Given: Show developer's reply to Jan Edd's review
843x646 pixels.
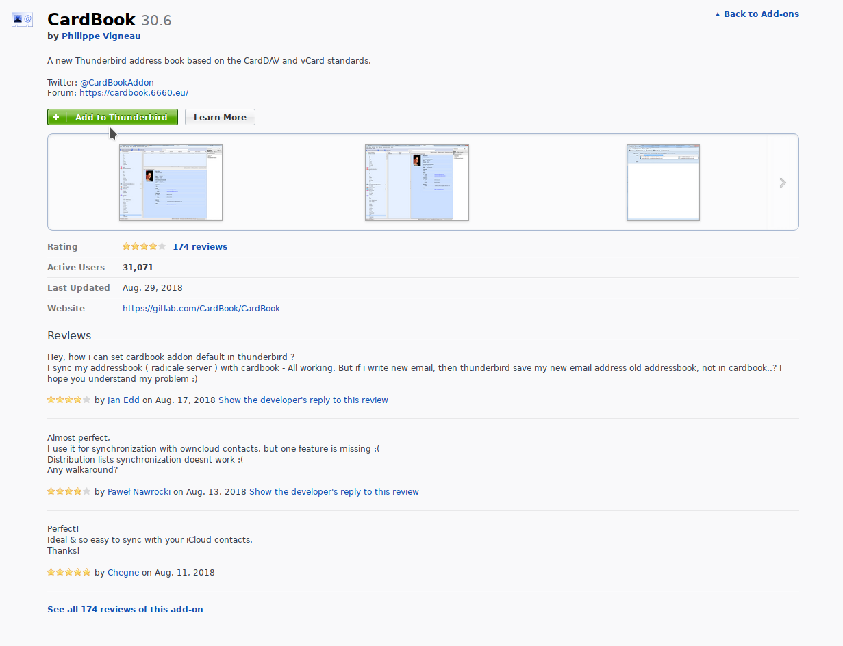Looking at the screenshot, I should (x=303, y=400).
